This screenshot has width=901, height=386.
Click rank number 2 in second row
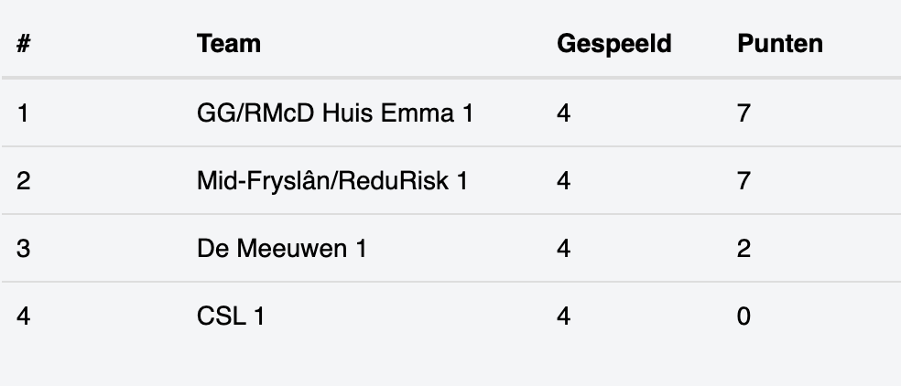point(23,181)
